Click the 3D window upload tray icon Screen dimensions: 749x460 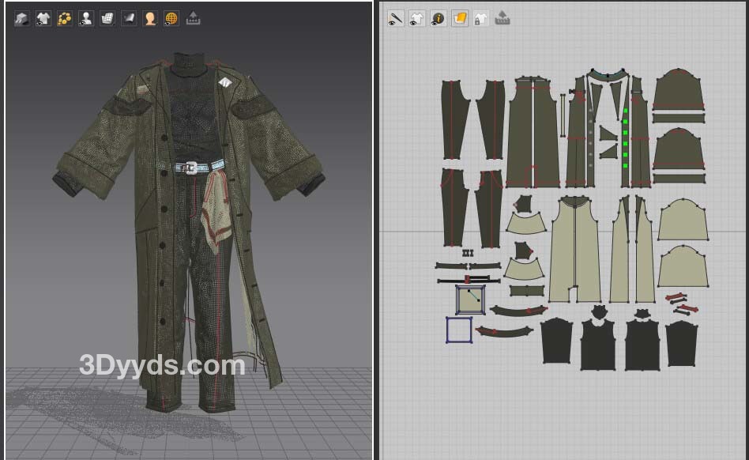193,18
